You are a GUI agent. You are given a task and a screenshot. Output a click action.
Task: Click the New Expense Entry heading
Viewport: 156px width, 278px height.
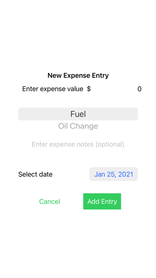click(x=78, y=75)
